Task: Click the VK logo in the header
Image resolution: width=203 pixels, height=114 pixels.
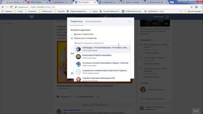Action: pyautogui.click(x=31, y=16)
